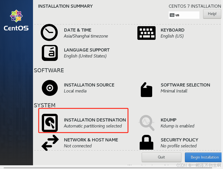Click the 'Not connected' status text

pyautogui.click(x=78, y=146)
